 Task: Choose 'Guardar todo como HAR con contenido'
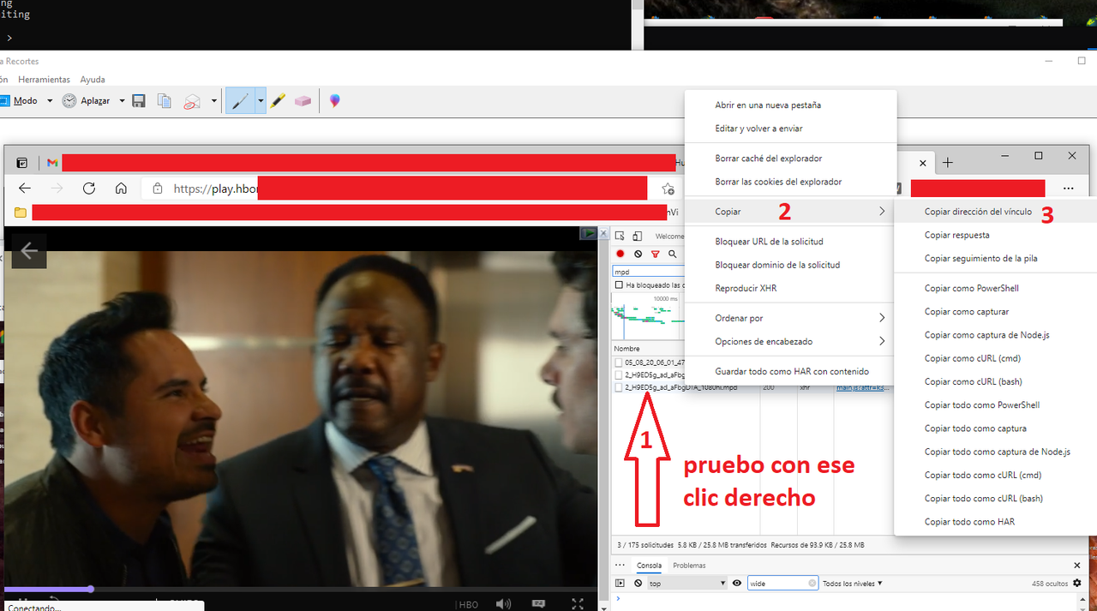pyautogui.click(x=790, y=371)
